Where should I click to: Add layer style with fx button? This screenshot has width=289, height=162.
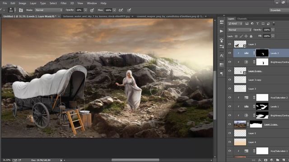point(260,160)
